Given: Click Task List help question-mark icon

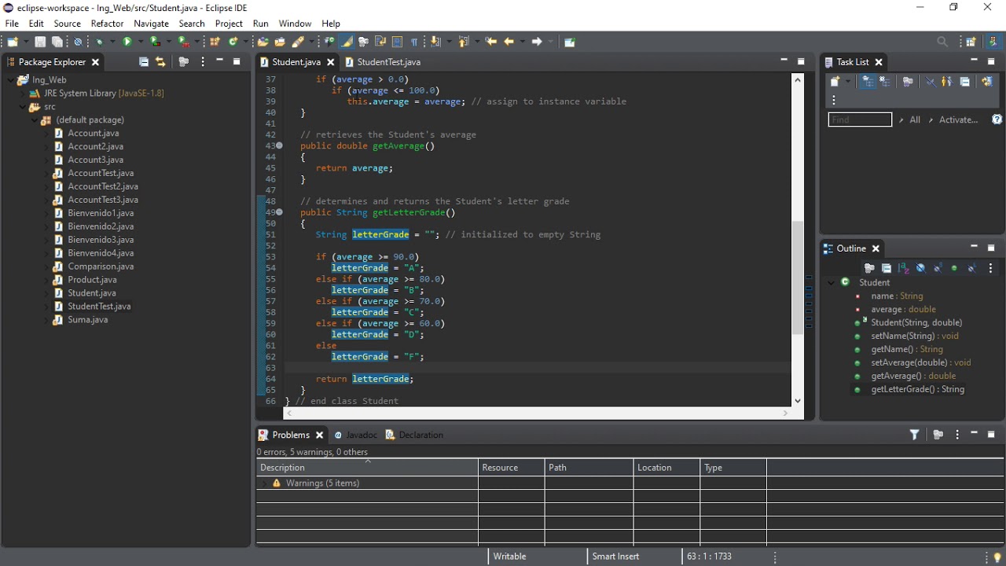Looking at the screenshot, I should click(997, 119).
